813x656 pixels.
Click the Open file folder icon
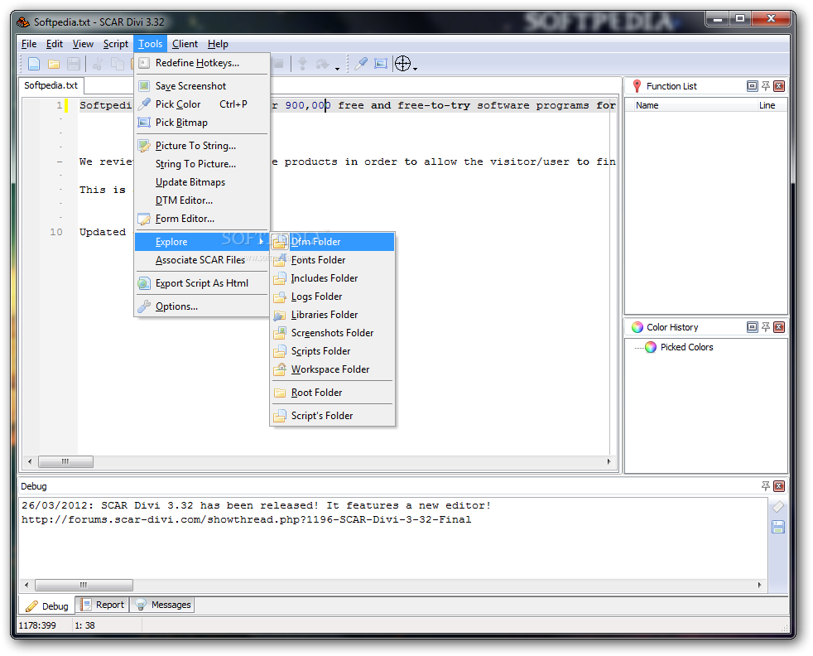(54, 64)
